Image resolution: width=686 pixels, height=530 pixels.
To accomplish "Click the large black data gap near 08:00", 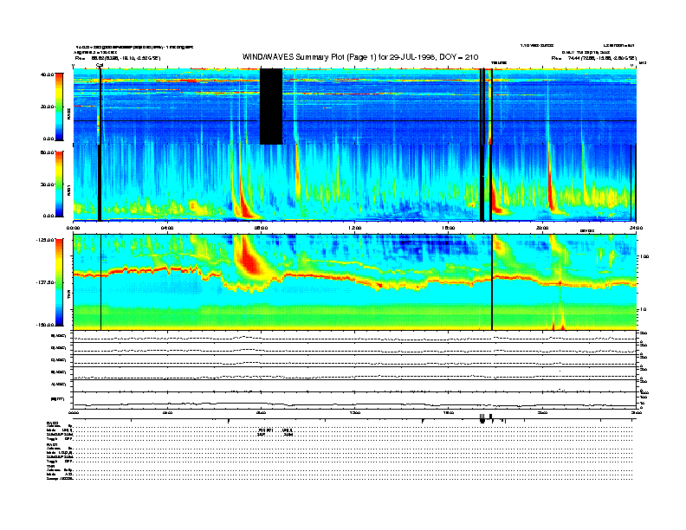I will (271, 107).
